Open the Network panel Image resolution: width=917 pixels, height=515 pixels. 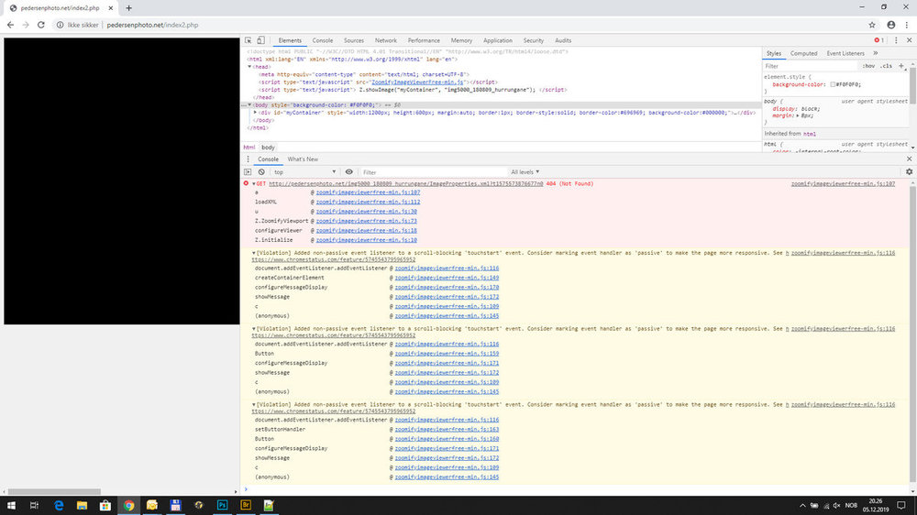coord(385,40)
